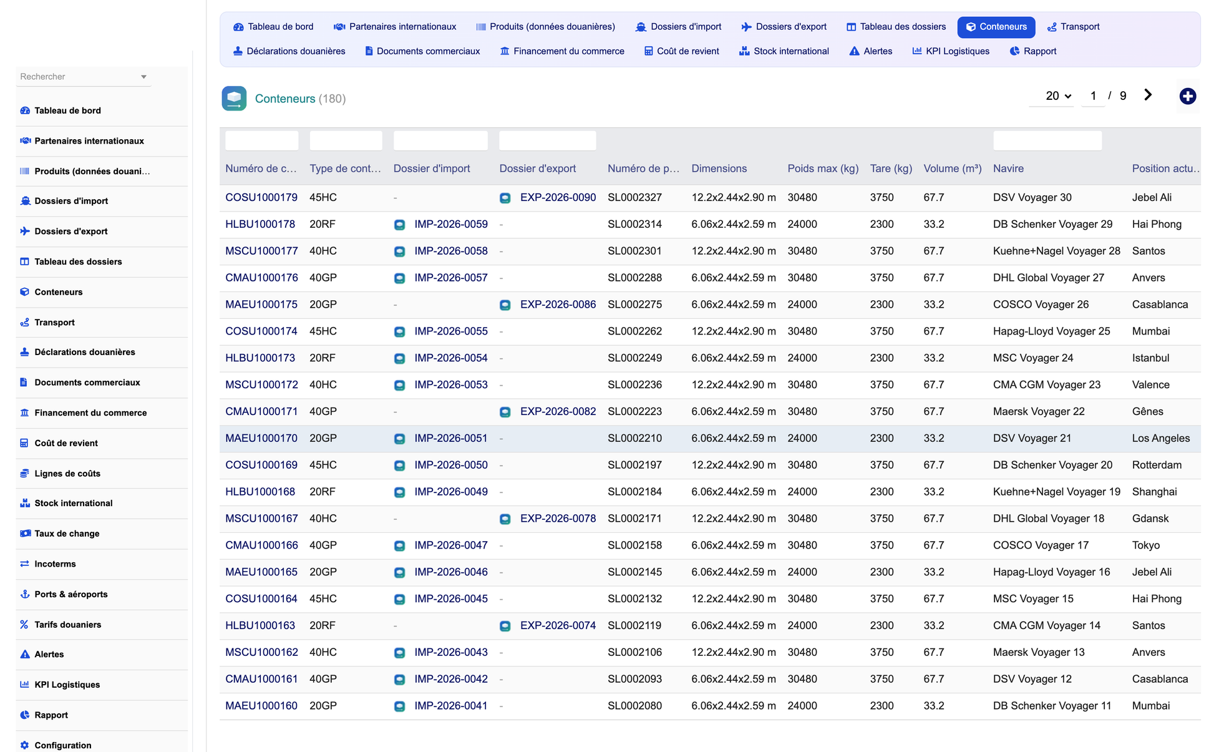Click the Incoterms exchange arrows icon

[25, 564]
